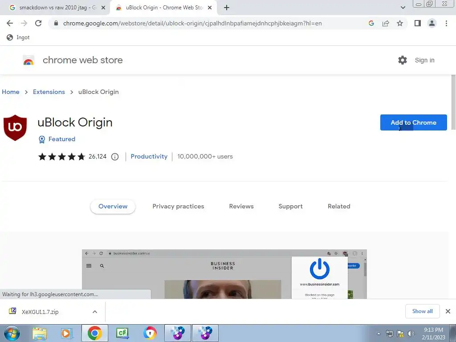Open the Windows Start menu
Image resolution: width=456 pixels, height=342 pixels.
tap(12, 333)
